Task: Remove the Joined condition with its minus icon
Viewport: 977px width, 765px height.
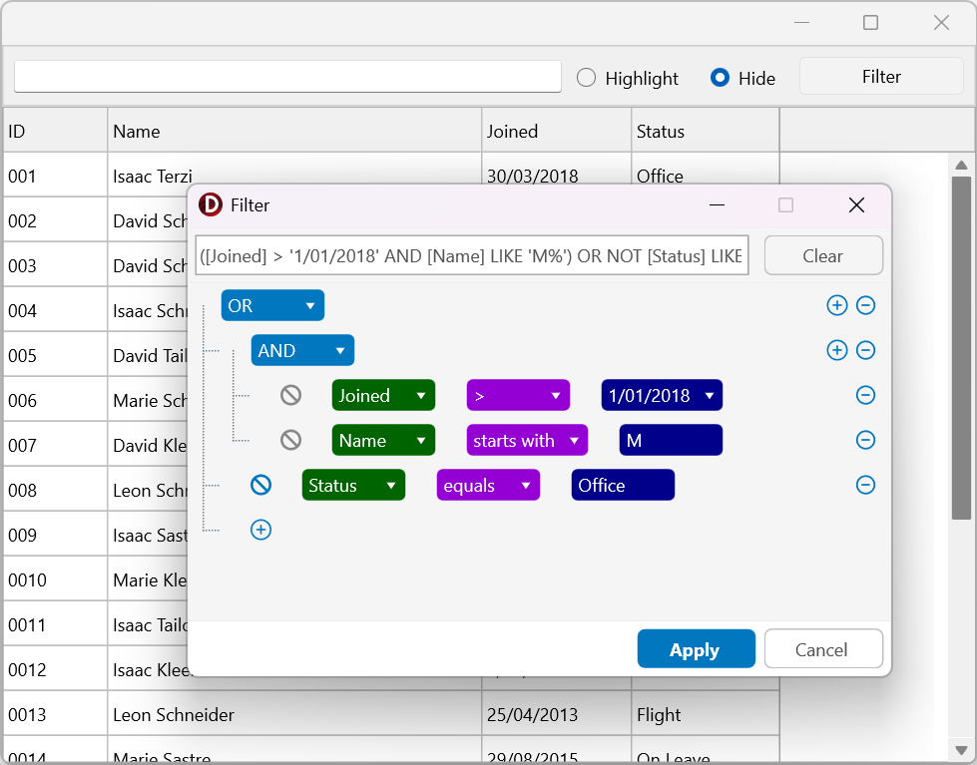Action: coord(865,395)
